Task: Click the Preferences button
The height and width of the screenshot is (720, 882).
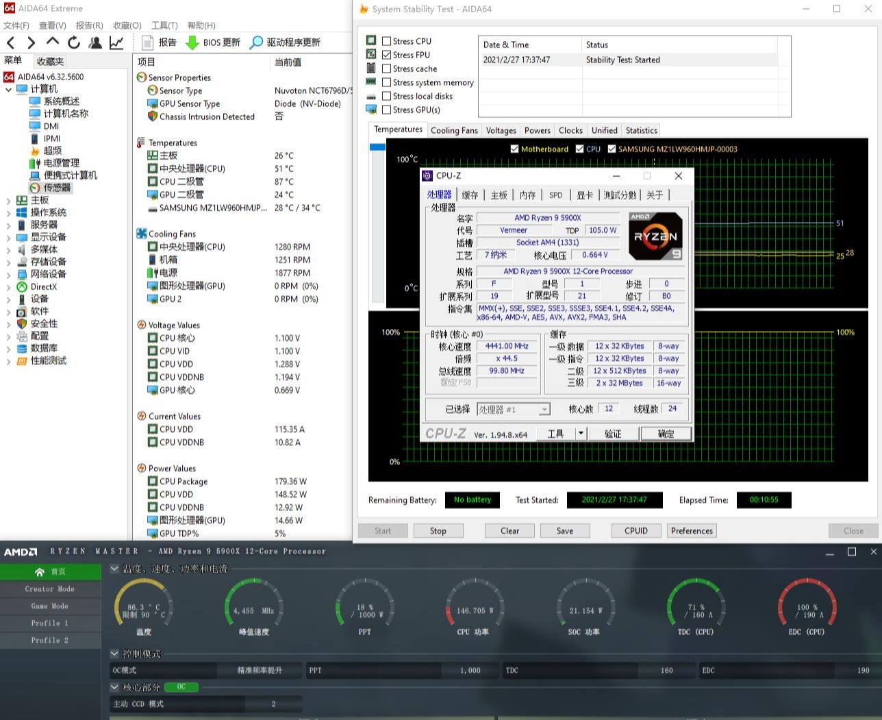Action: pyautogui.click(x=692, y=531)
